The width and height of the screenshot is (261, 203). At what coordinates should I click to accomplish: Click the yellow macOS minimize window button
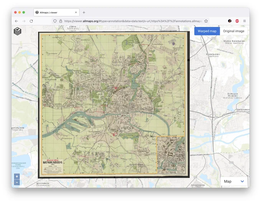pyautogui.click(x=20, y=13)
